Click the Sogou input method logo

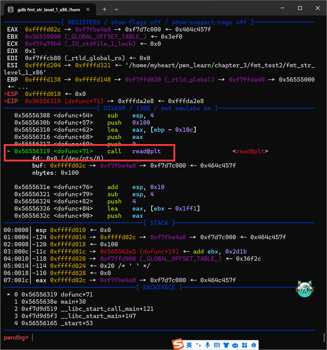[178, 344]
